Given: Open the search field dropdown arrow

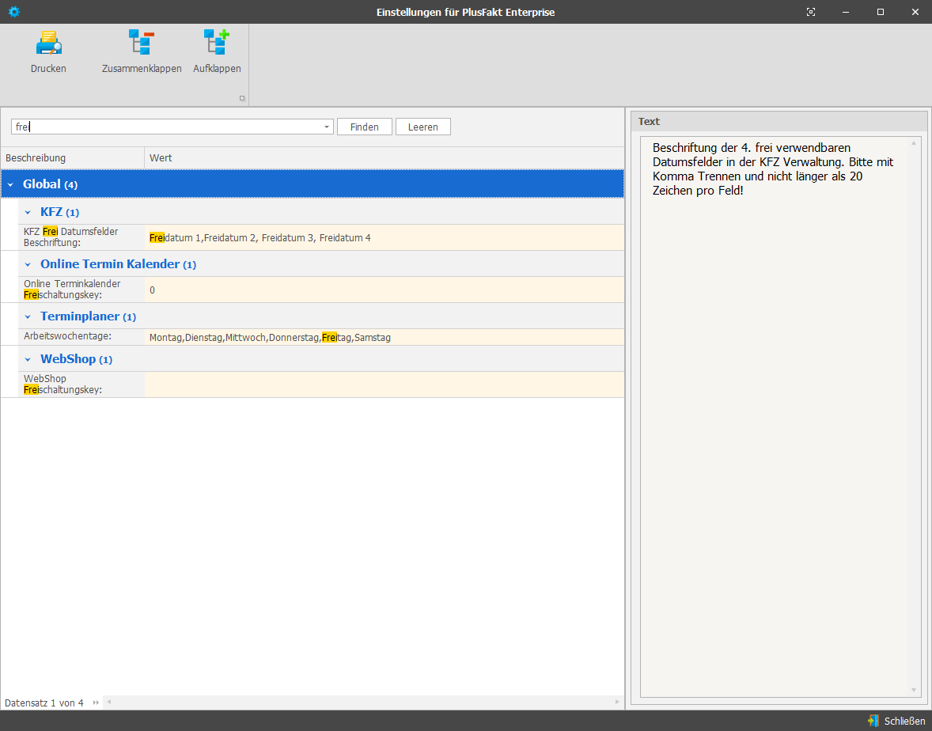Looking at the screenshot, I should (326, 127).
